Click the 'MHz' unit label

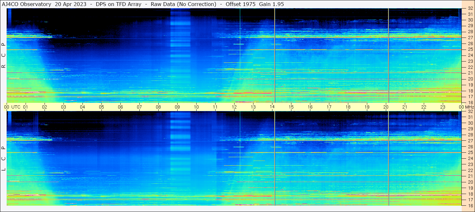pos(469,107)
